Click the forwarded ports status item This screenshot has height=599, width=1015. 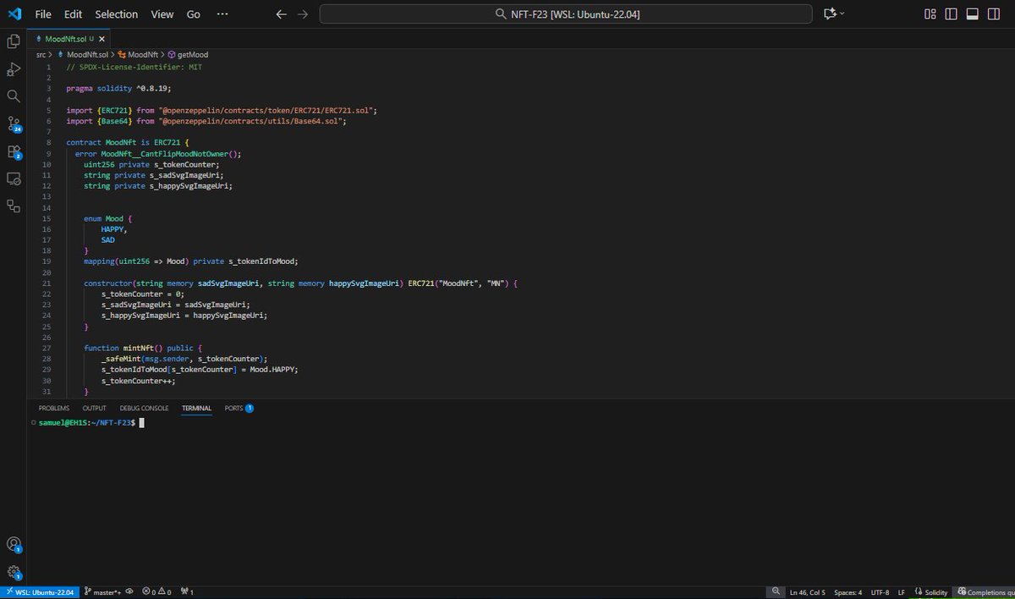[188, 592]
